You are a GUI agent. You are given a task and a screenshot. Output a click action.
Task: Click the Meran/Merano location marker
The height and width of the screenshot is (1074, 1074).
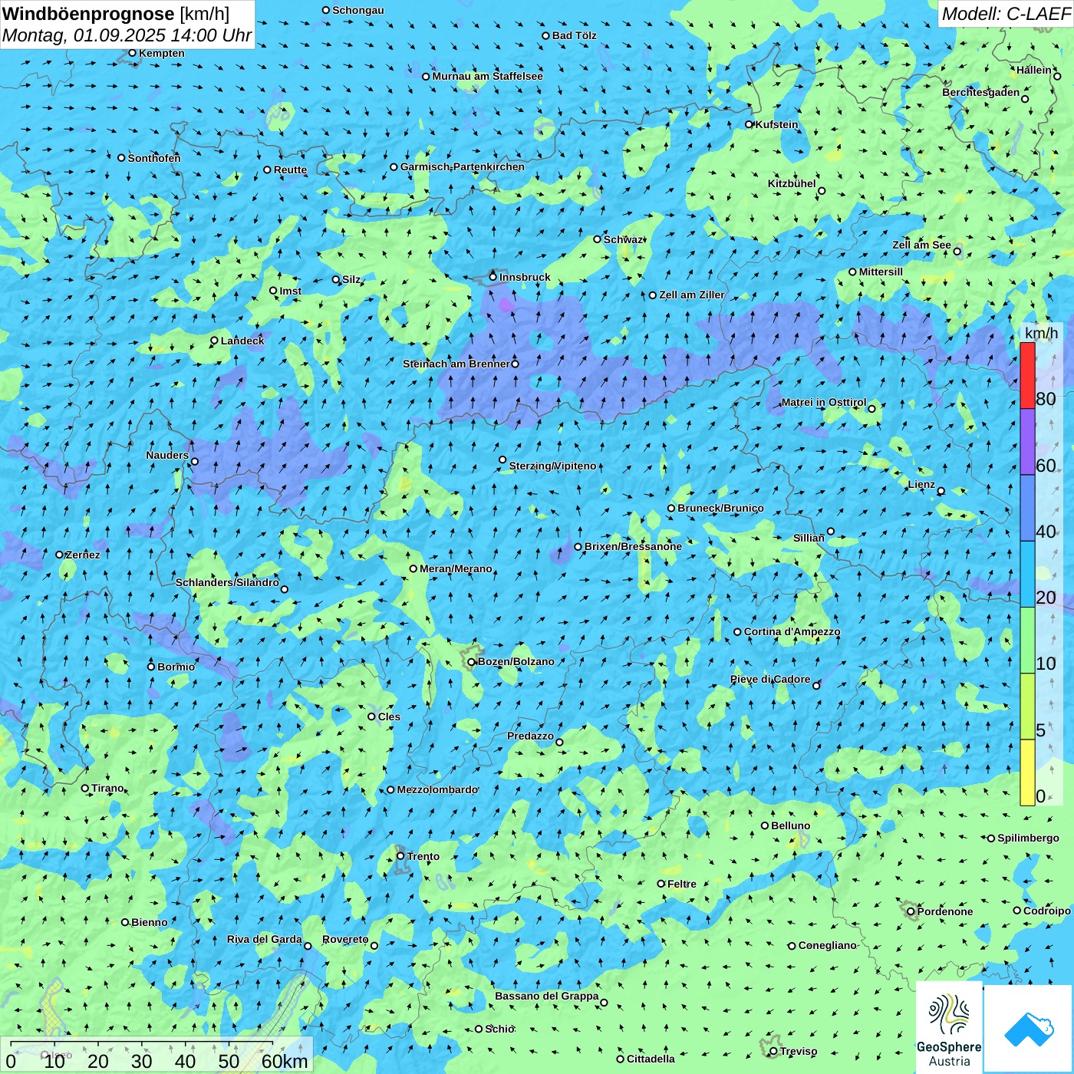[413, 568]
